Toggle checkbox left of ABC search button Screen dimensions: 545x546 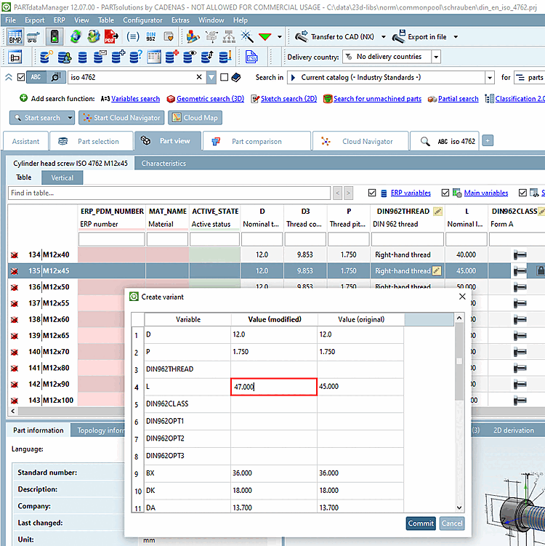(x=20, y=77)
